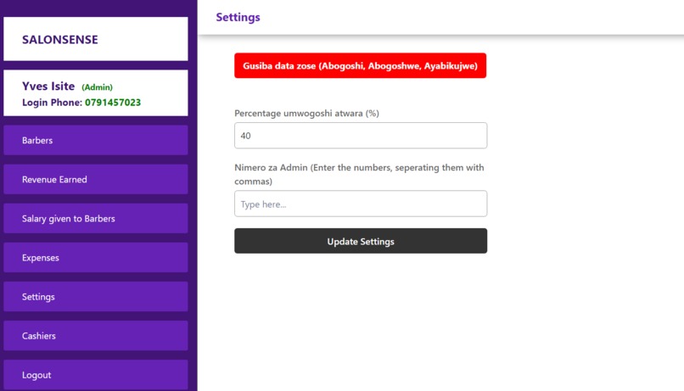Image resolution: width=684 pixels, height=391 pixels.
Task: Navigate to the Cashiers page
Action: coord(96,336)
